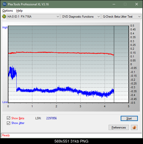Open the Options menu

tap(7, 11)
